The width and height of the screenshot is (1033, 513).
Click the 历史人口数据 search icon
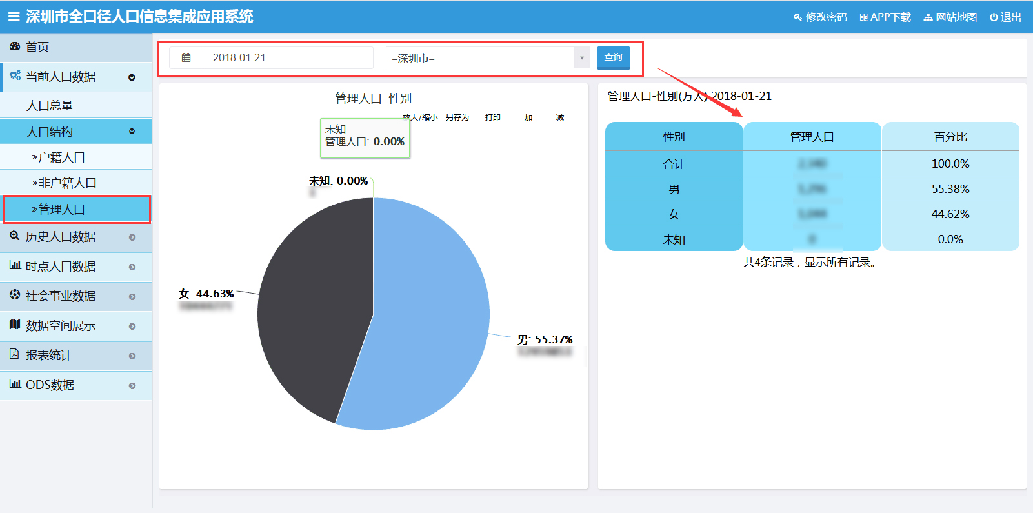[15, 236]
